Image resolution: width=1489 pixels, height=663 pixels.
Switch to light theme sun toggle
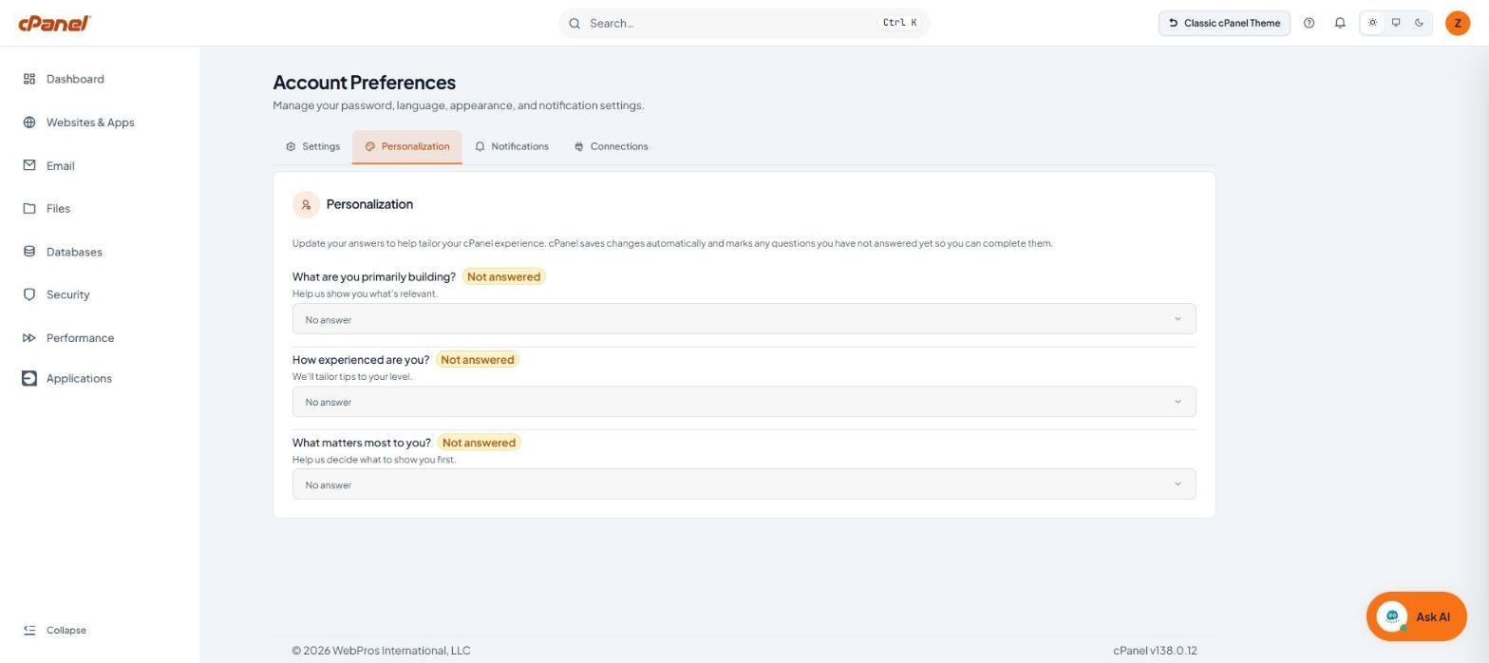click(1372, 23)
